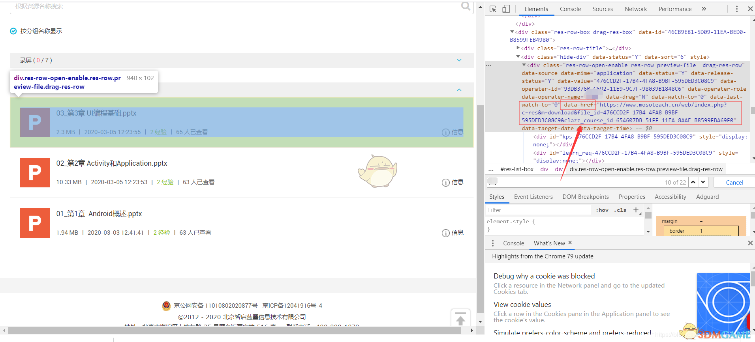Click the box model border area

click(x=677, y=231)
